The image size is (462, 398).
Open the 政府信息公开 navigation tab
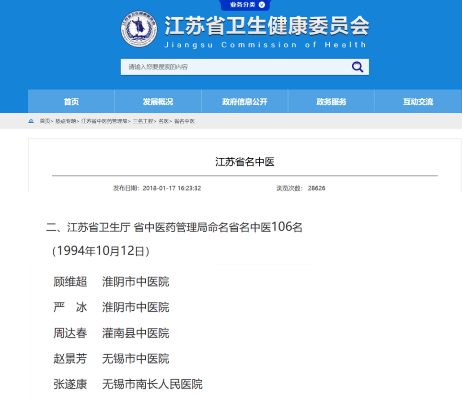tap(244, 101)
